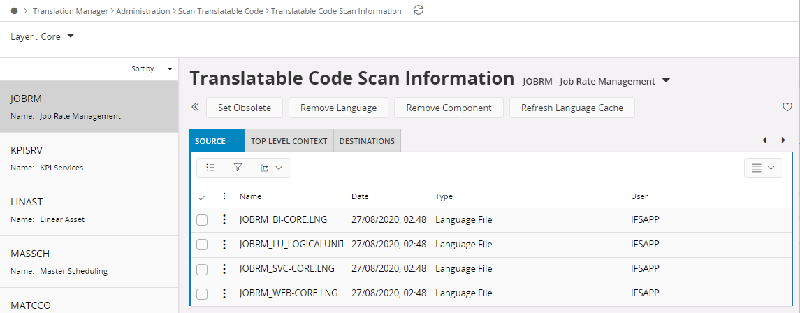Check the JOBRM_LU_LOGICALUNIT row checkbox
The width and height of the screenshot is (800, 313).
tap(202, 245)
